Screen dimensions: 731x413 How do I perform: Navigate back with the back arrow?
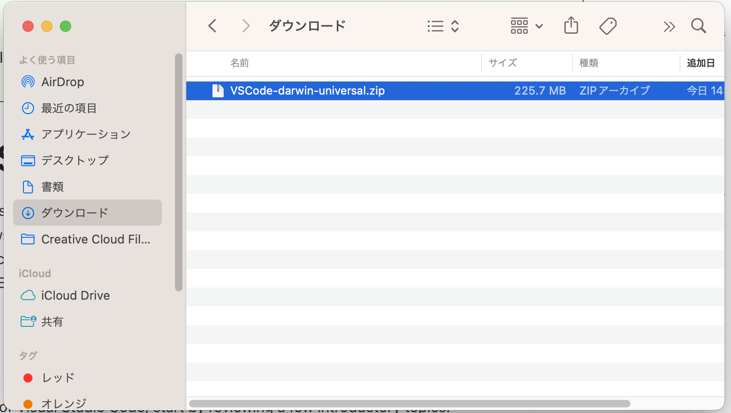pyautogui.click(x=212, y=26)
